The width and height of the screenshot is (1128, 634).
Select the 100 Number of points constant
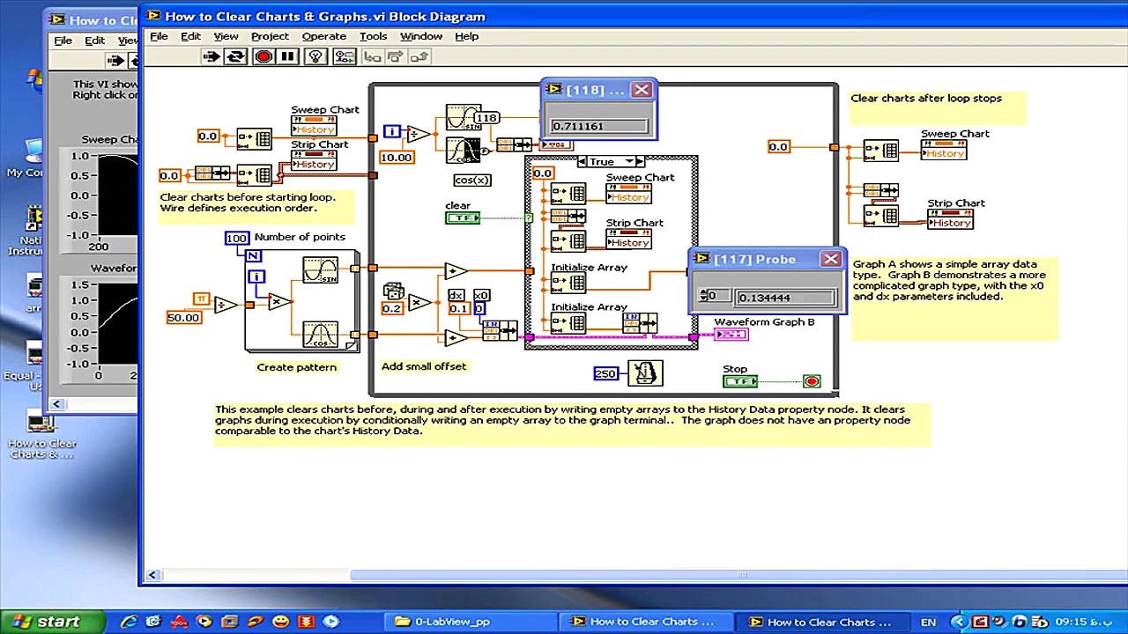pyautogui.click(x=236, y=238)
